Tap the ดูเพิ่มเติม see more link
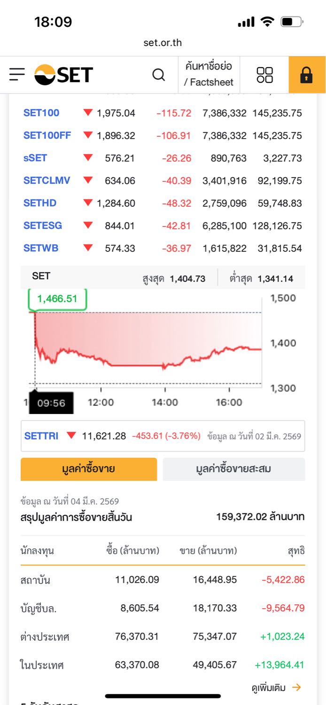Screen dimensions: 326x705 [269, 688]
